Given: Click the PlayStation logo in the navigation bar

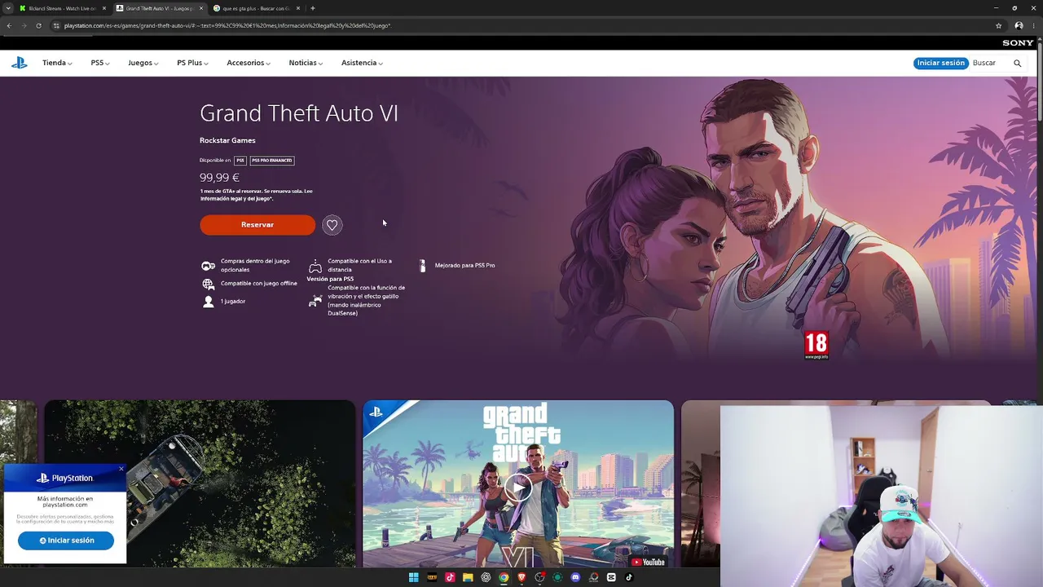Looking at the screenshot, I should [x=19, y=63].
